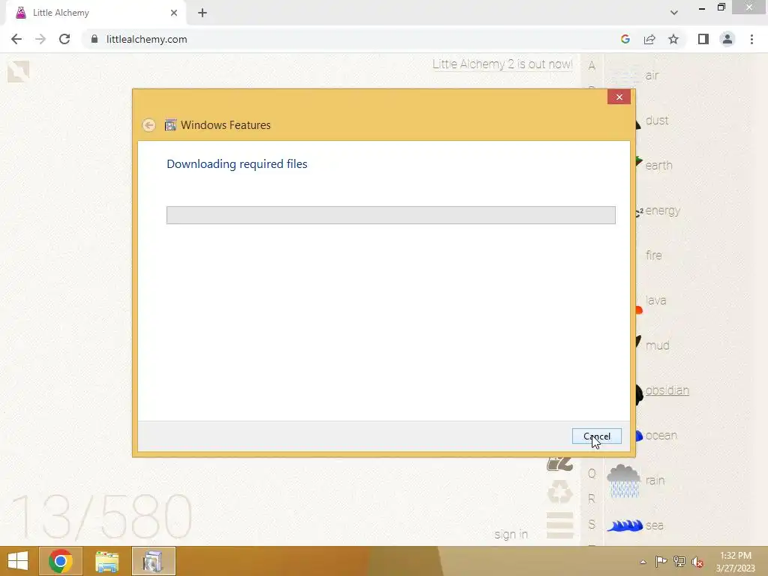Click the download progress bar
This screenshot has width=768, height=576.
tap(391, 215)
